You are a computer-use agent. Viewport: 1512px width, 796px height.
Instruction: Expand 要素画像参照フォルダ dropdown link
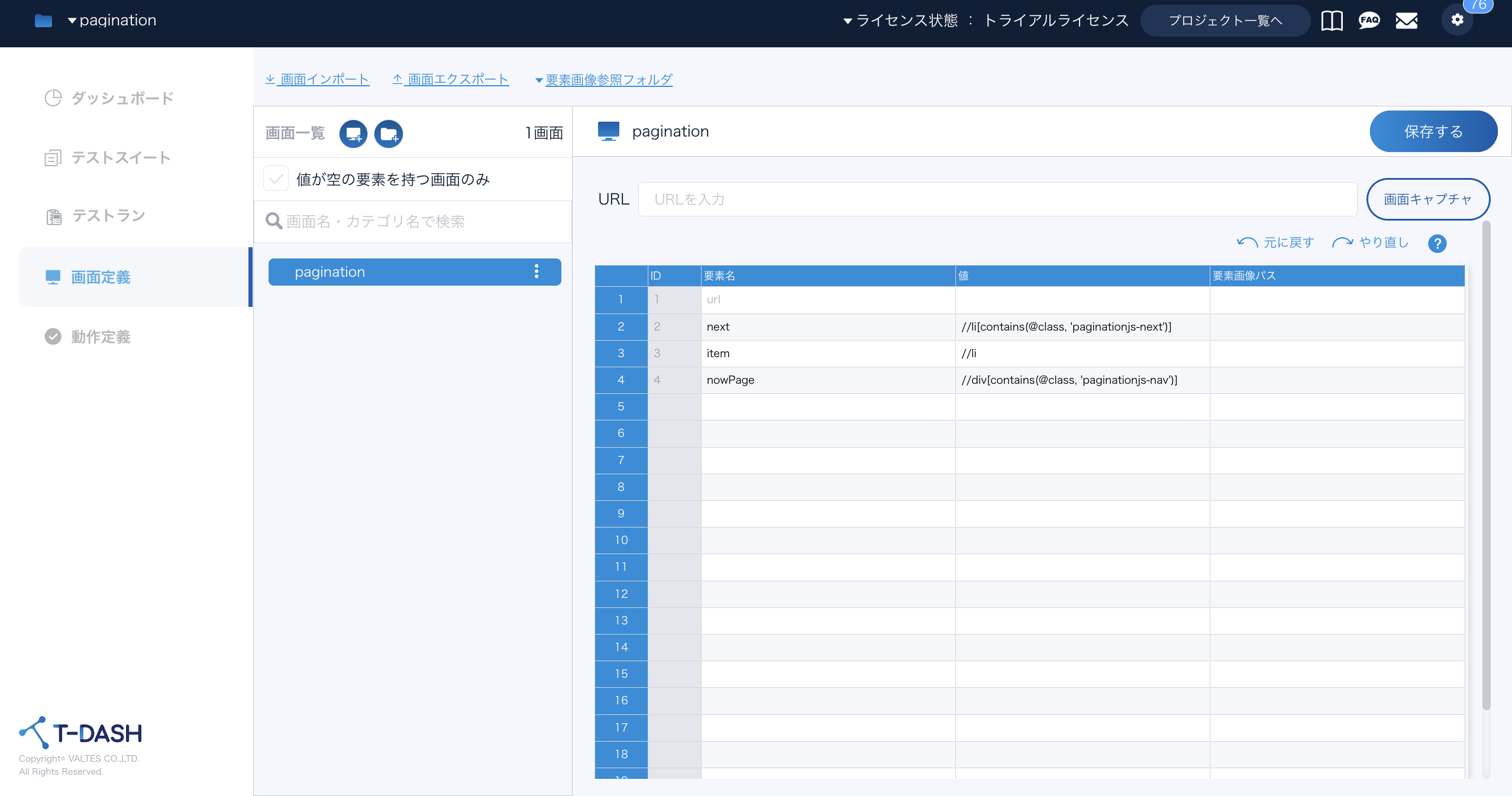(603, 79)
